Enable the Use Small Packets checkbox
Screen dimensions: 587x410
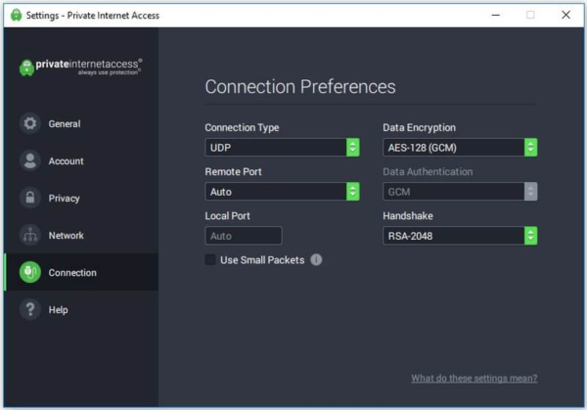(x=210, y=259)
